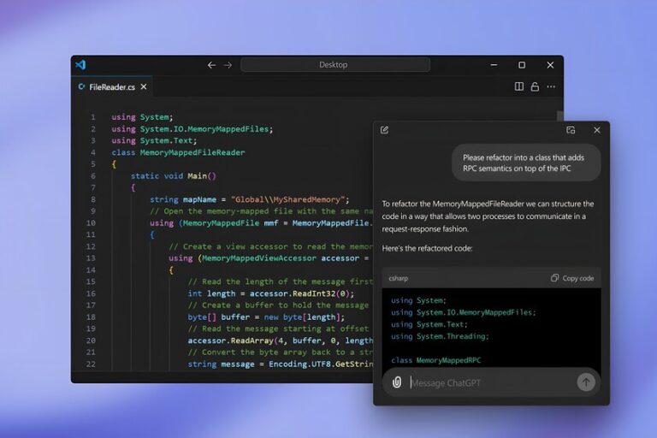Click the Message ChatGPT input field
This screenshot has width=657, height=438.
(x=488, y=382)
